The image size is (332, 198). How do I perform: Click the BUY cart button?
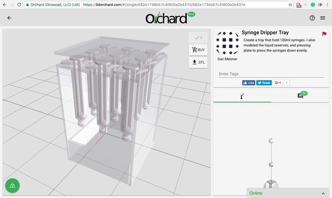198,50
